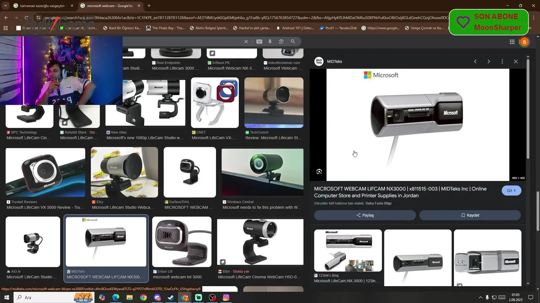Open the three-dot options in preview panel

point(502,61)
